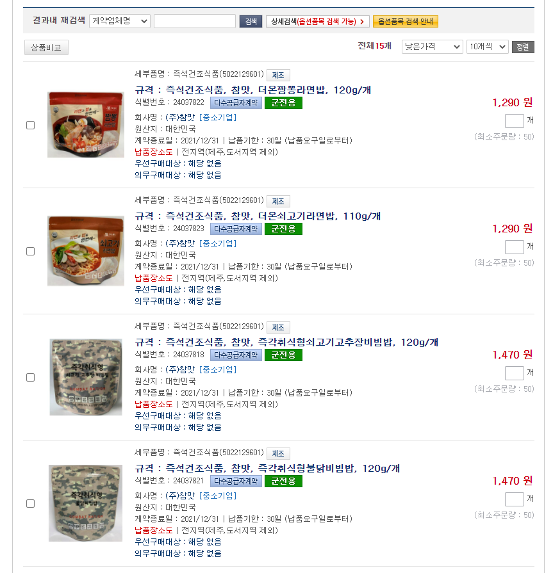Screen dimensions: 553x573
Task: Click 군전용 badge on the first product
Action: (283, 102)
